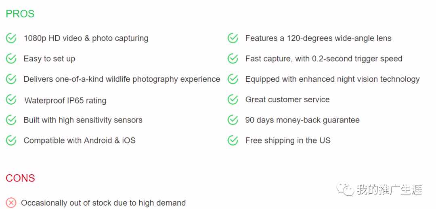Screen dimensions: 436x209
Task: Click the checkmark beside Fast capture trigger speed
Action: 233,59
